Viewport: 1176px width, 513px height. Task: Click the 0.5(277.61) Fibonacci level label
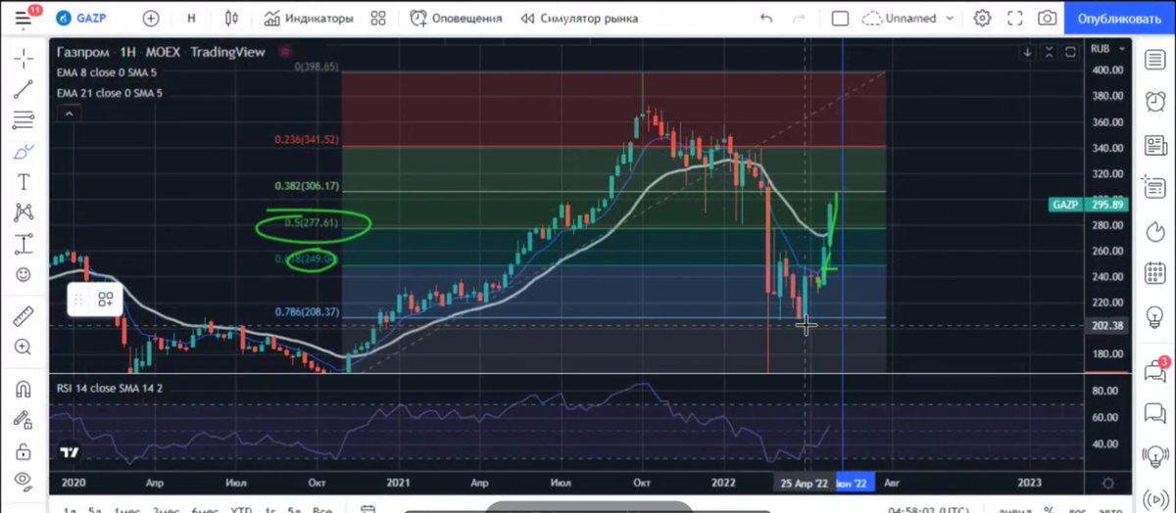[x=312, y=223]
